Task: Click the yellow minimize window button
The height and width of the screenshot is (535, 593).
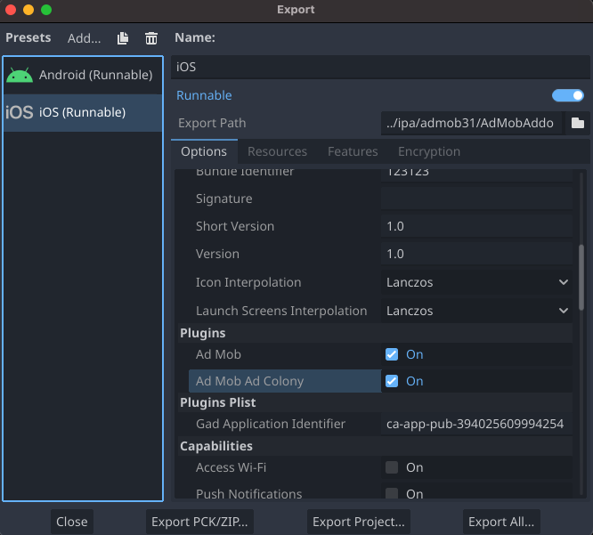Action: click(x=28, y=10)
